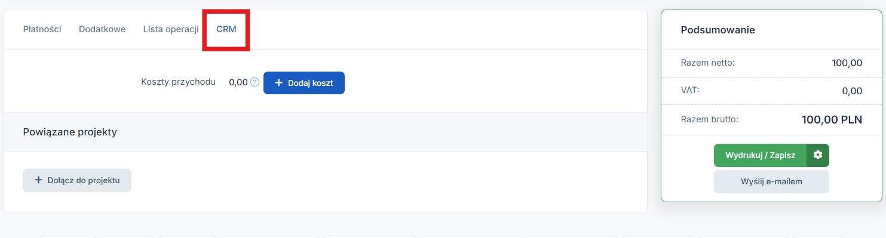Go to the CRM tab
Screen dimensions: 886x238
tap(226, 29)
